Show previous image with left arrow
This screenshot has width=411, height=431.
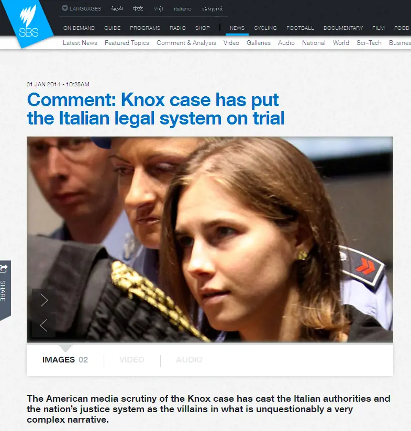44,325
